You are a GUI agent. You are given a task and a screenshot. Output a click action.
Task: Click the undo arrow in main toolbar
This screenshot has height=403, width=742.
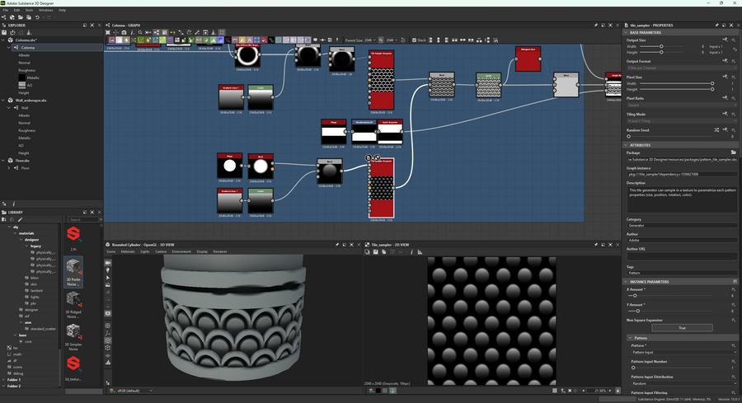(37, 17)
